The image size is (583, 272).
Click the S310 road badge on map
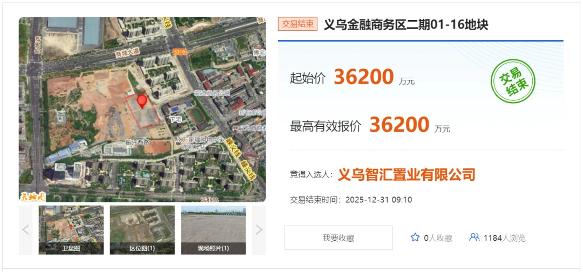tap(180, 52)
